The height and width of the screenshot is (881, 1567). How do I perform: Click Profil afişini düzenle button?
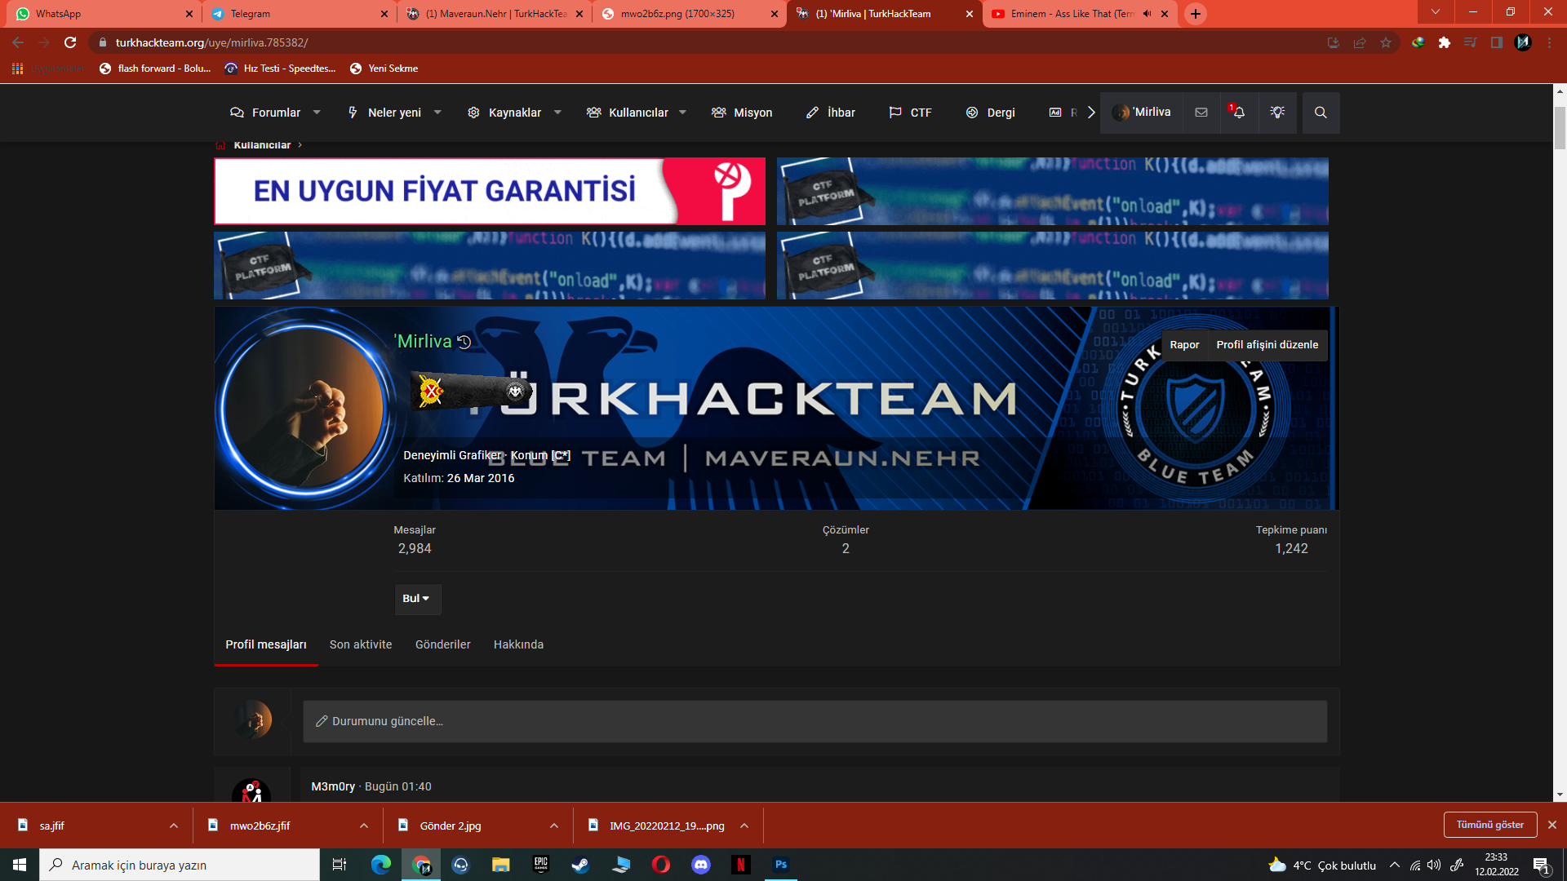[x=1267, y=345]
